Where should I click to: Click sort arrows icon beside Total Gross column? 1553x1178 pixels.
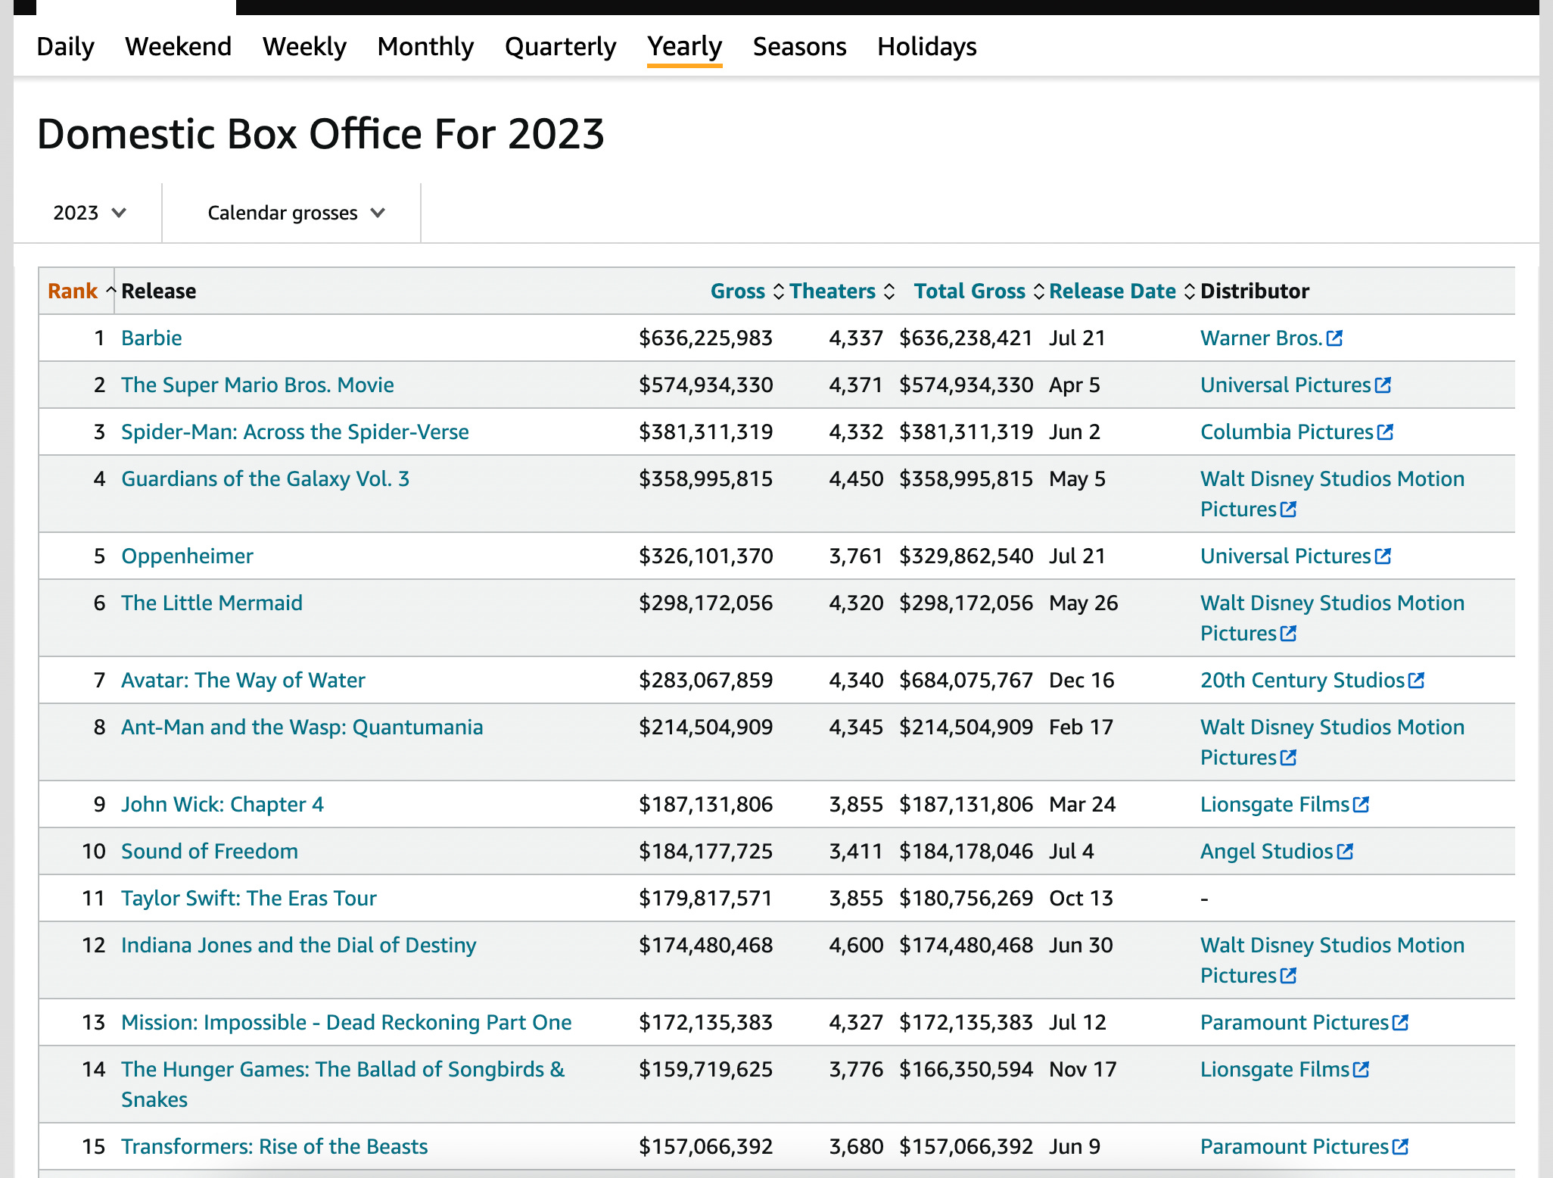coord(1038,291)
